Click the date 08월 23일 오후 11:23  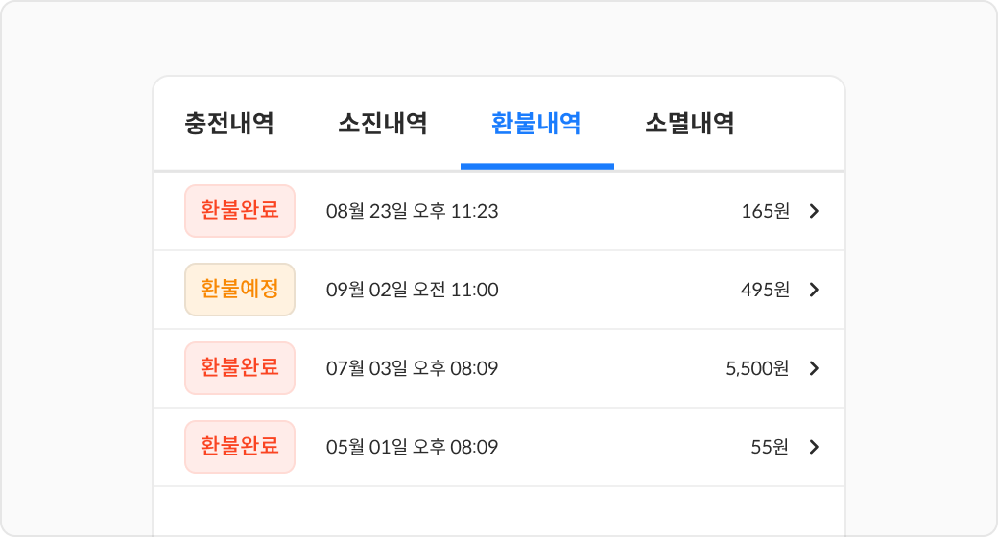point(413,211)
